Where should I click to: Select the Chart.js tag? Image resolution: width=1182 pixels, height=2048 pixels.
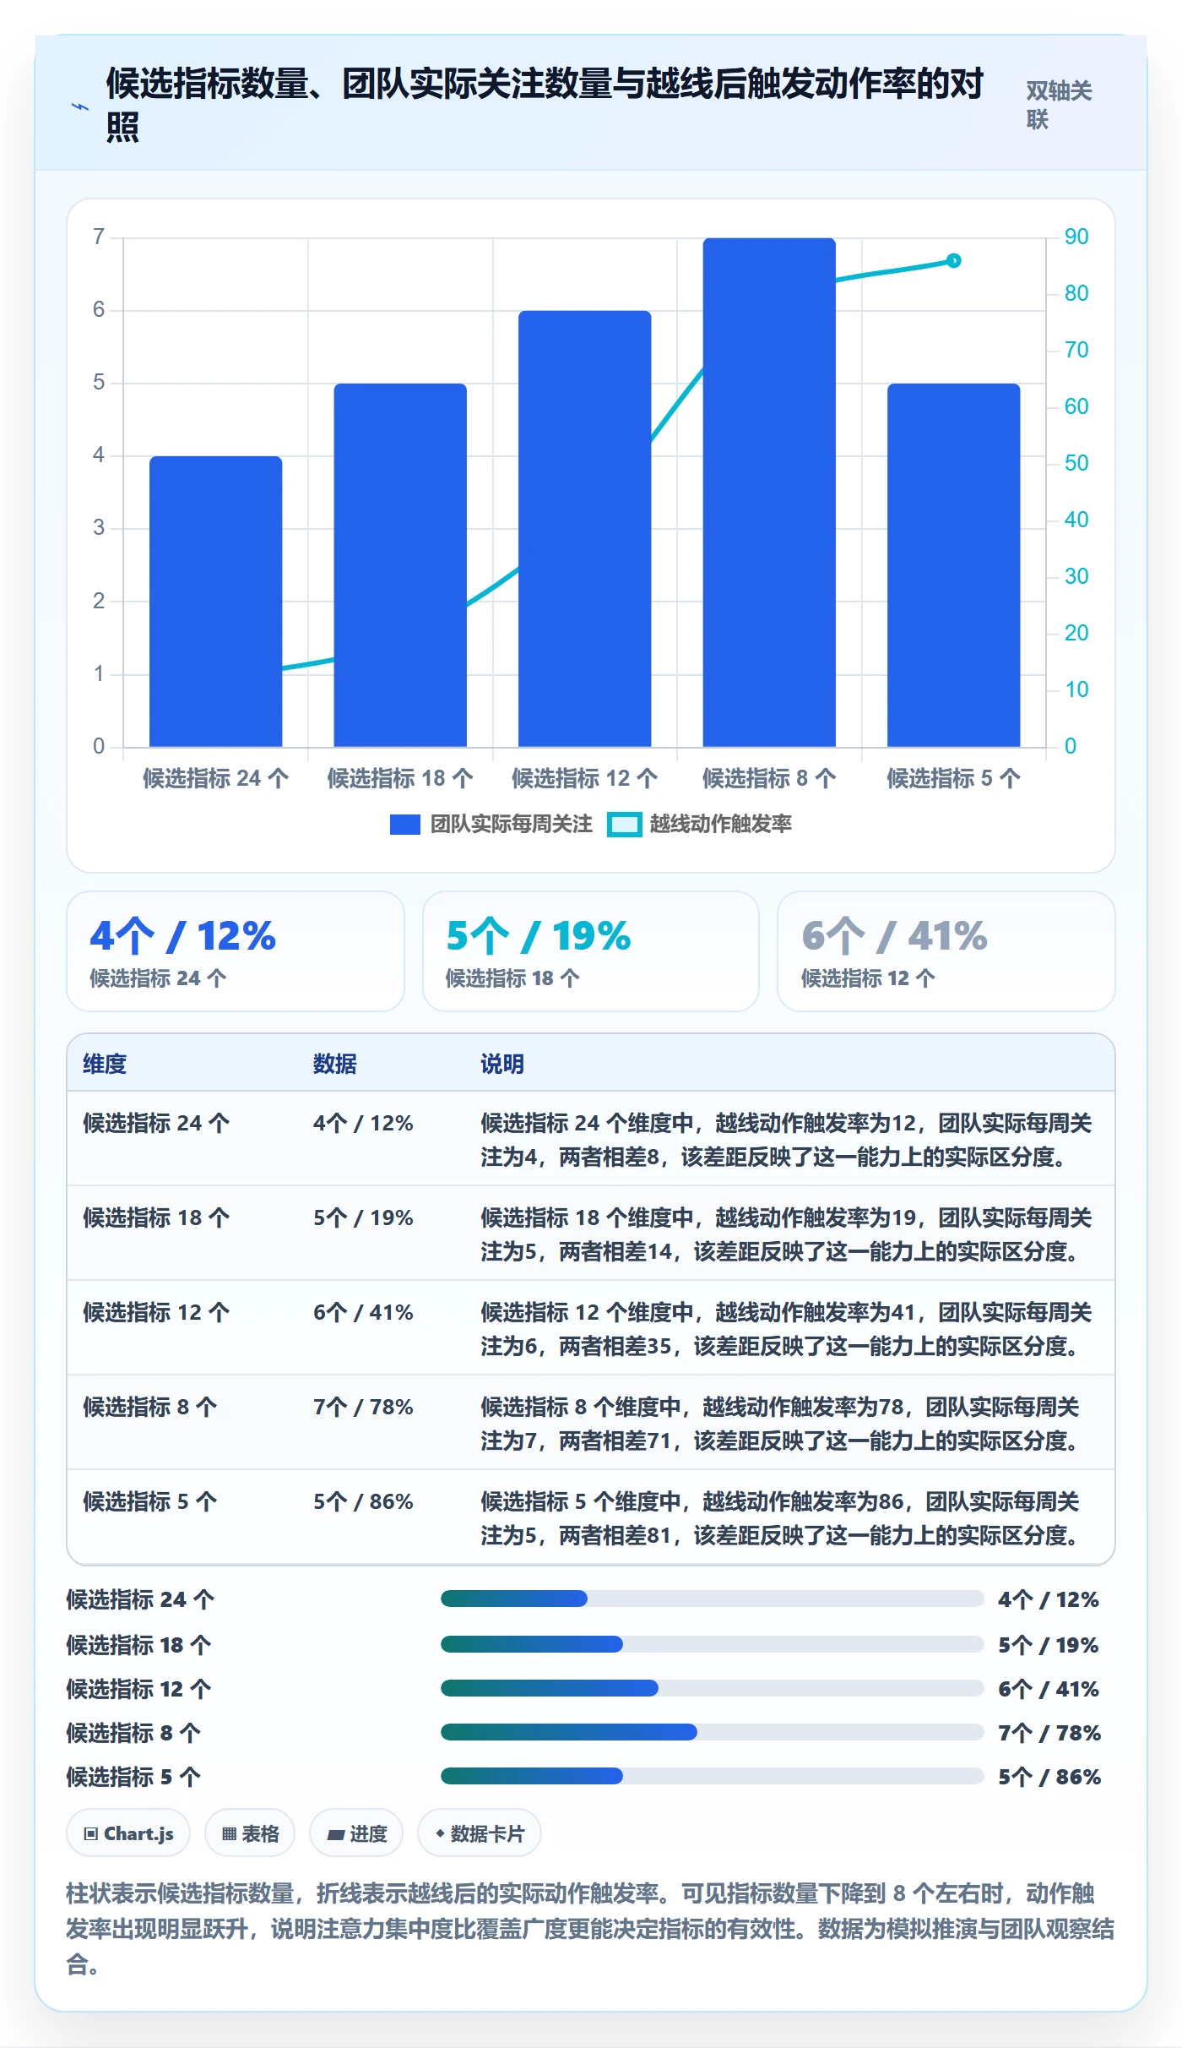[128, 1833]
